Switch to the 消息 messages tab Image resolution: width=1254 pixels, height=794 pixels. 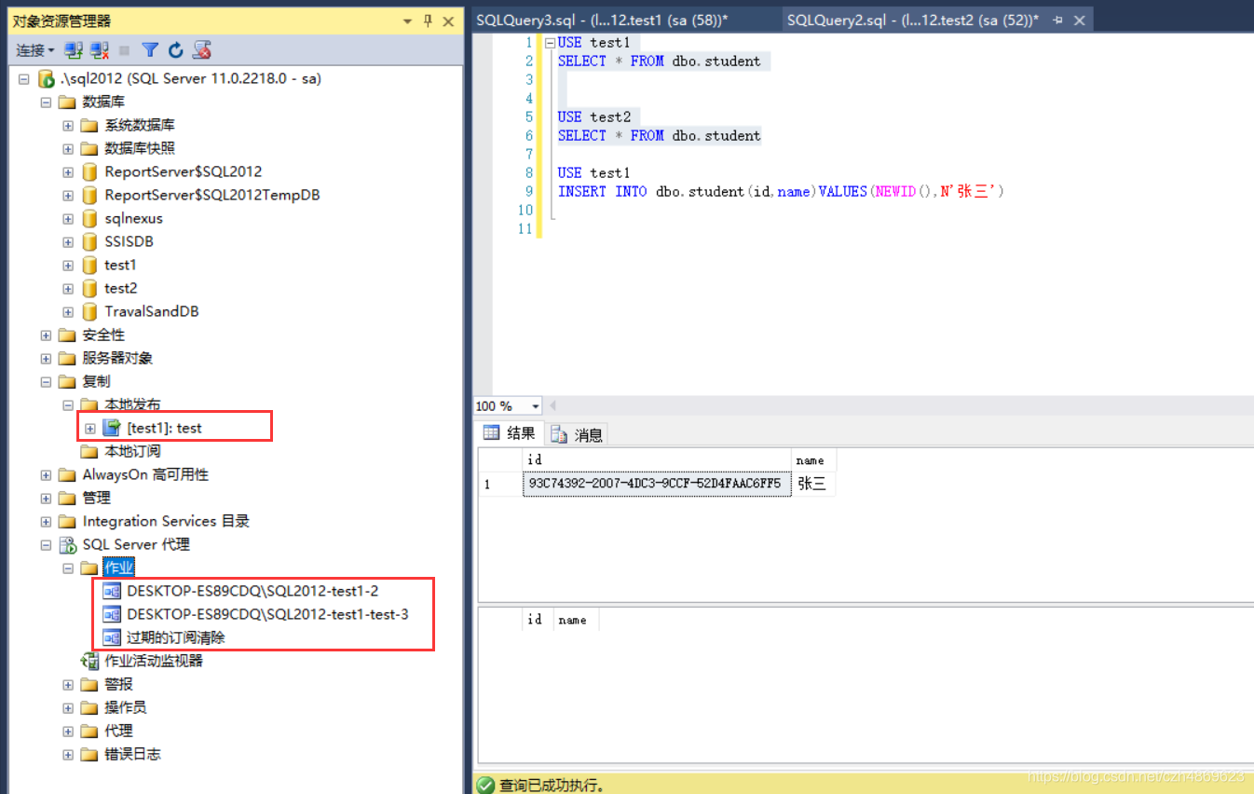click(578, 434)
